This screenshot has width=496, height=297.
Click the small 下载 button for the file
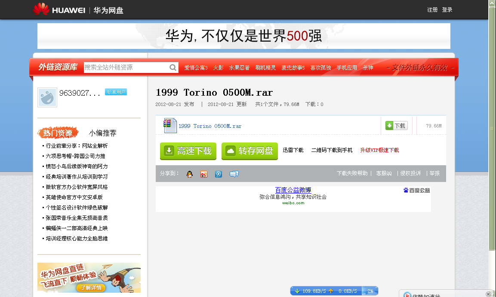pos(396,126)
